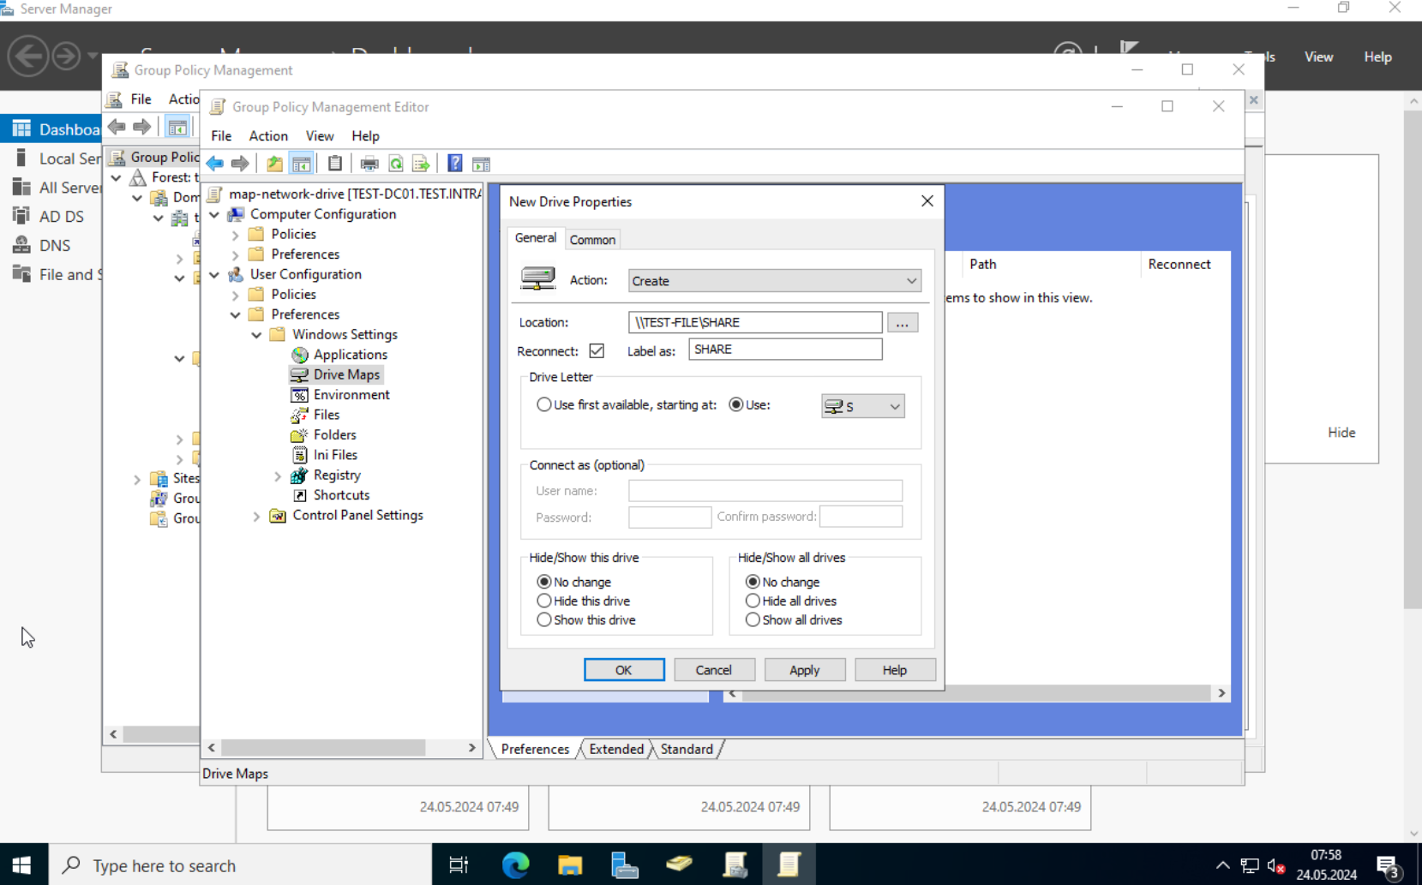The width and height of the screenshot is (1422, 885).
Task: Click the Refresh icon in the Editor toolbar
Action: pos(396,164)
